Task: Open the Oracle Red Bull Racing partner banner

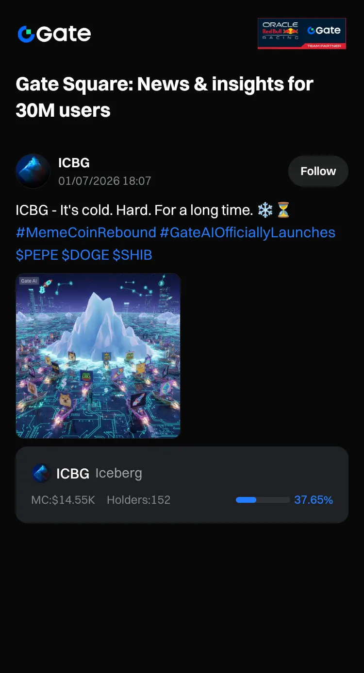Action: pyautogui.click(x=302, y=34)
